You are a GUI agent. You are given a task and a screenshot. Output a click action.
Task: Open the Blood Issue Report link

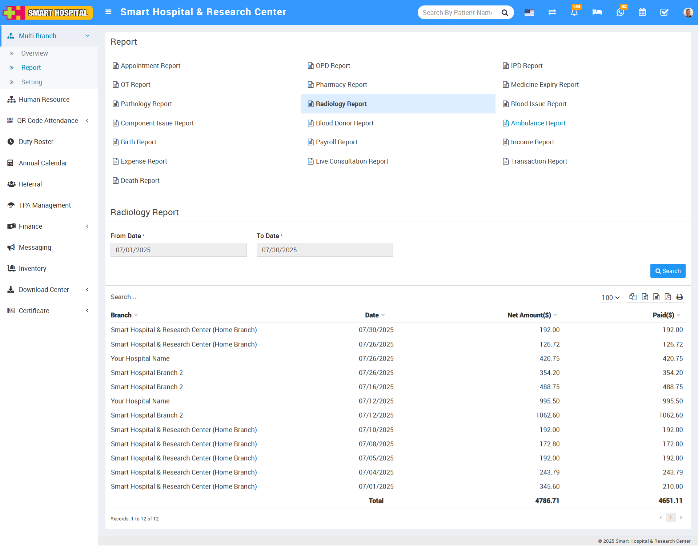coord(535,104)
